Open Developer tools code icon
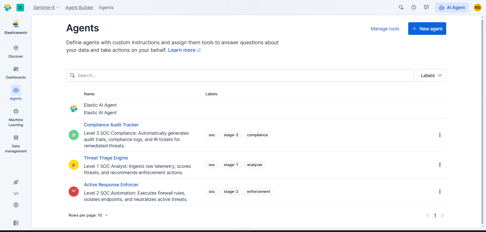Screen dimensions: 486x232 (16, 194)
